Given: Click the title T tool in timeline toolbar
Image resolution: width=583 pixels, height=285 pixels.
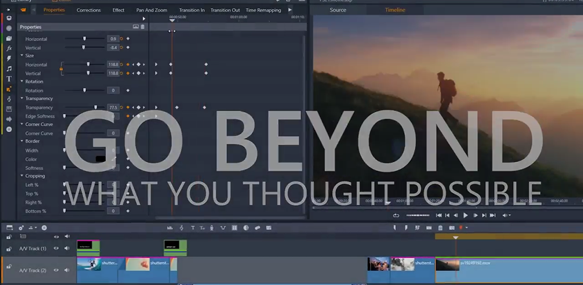Looking at the screenshot, I should click(192, 228).
